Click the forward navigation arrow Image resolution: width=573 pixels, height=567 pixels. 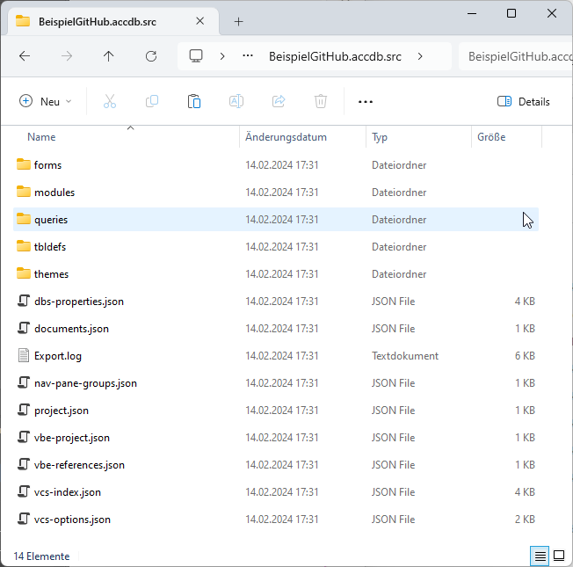(x=67, y=56)
